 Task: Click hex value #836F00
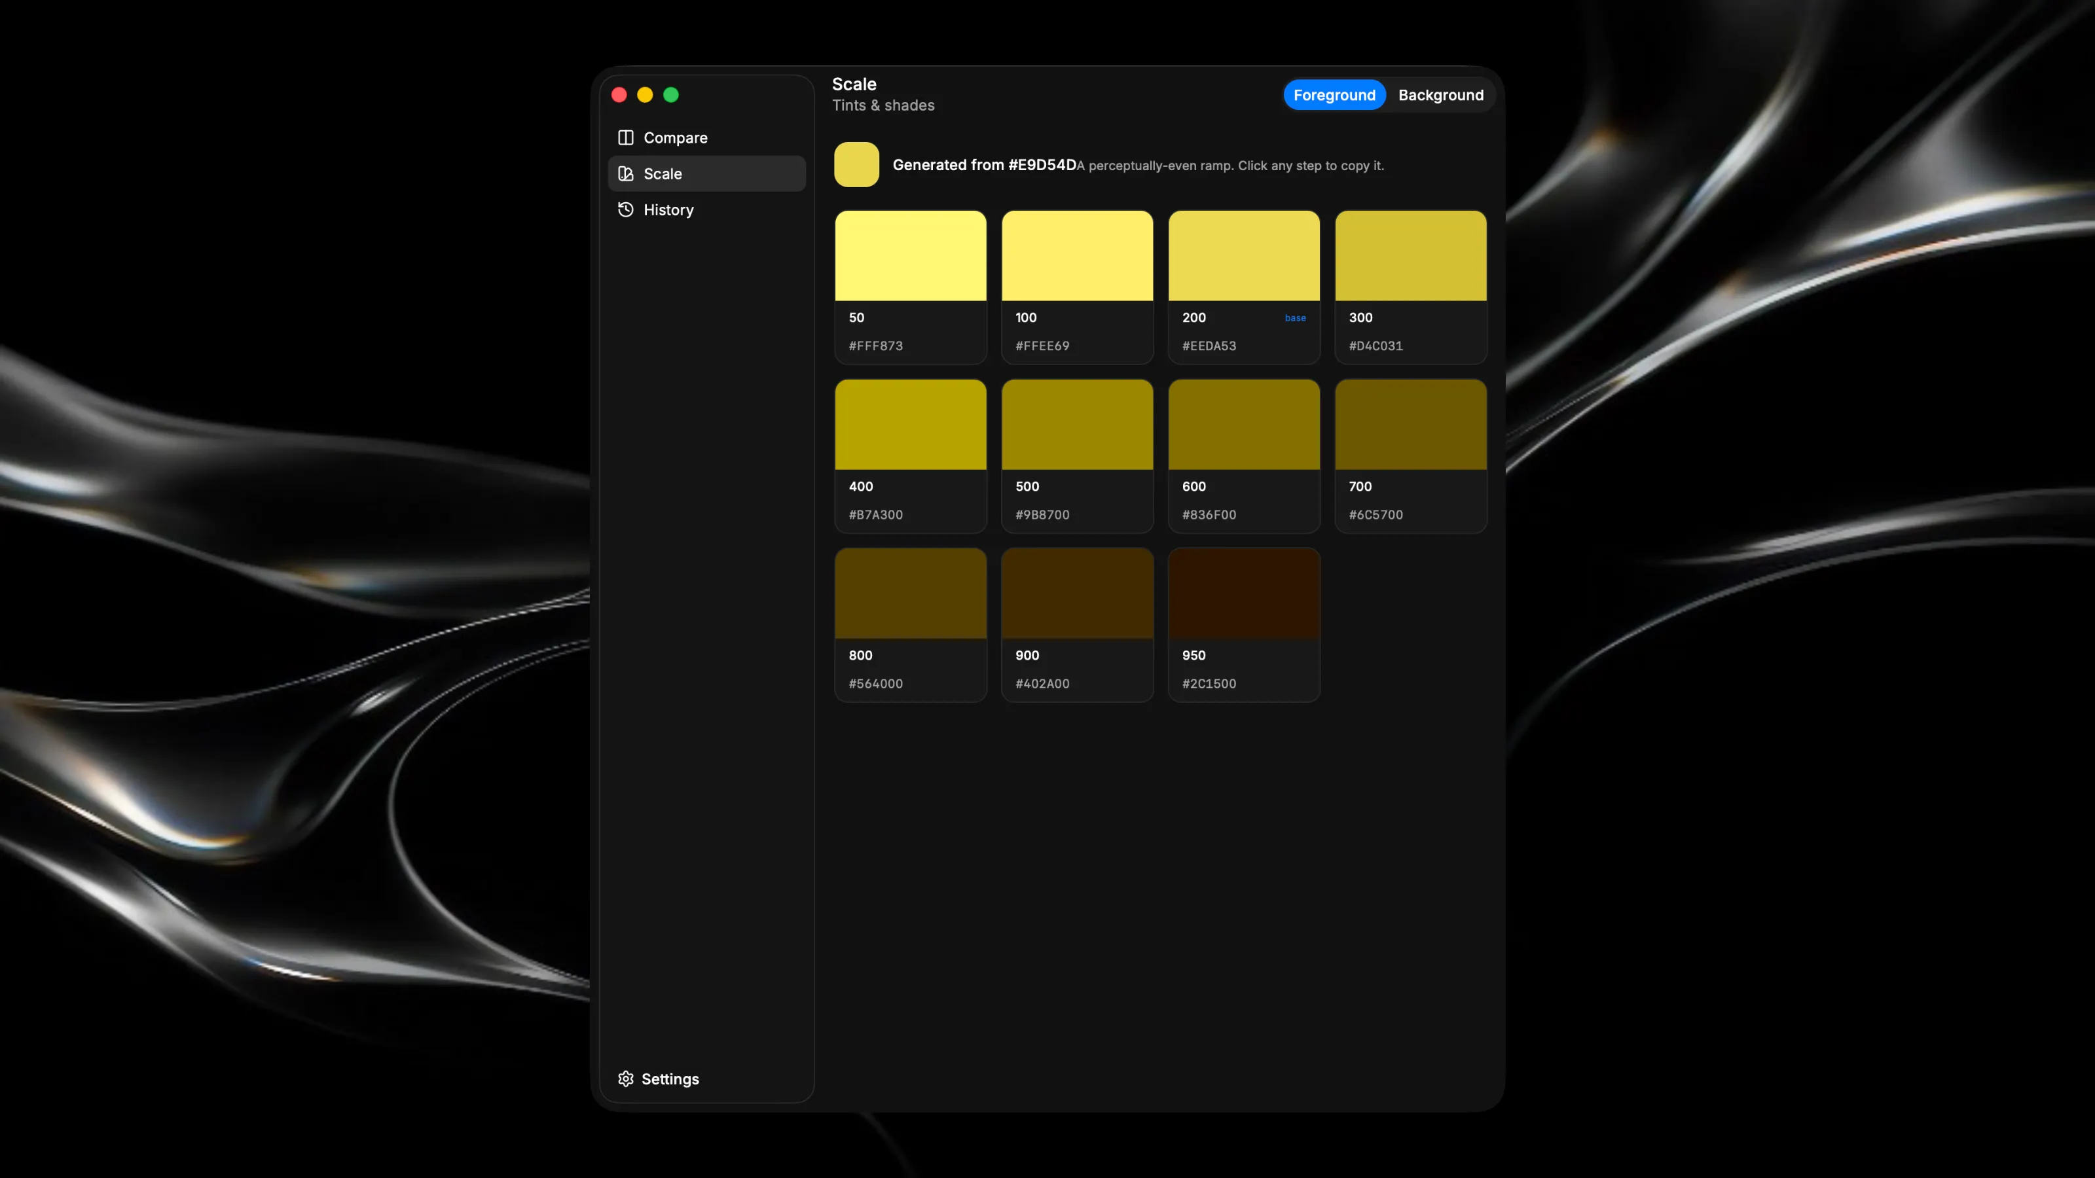tap(1209, 514)
